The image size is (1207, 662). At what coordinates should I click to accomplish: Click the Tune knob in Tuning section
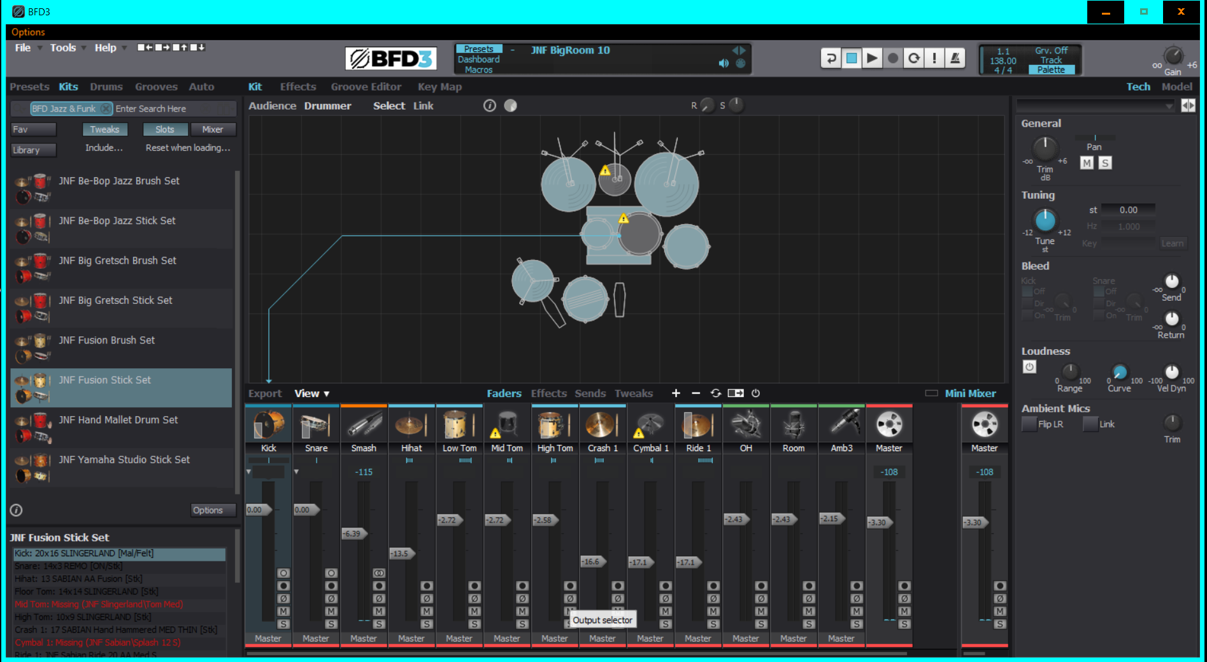click(1045, 220)
